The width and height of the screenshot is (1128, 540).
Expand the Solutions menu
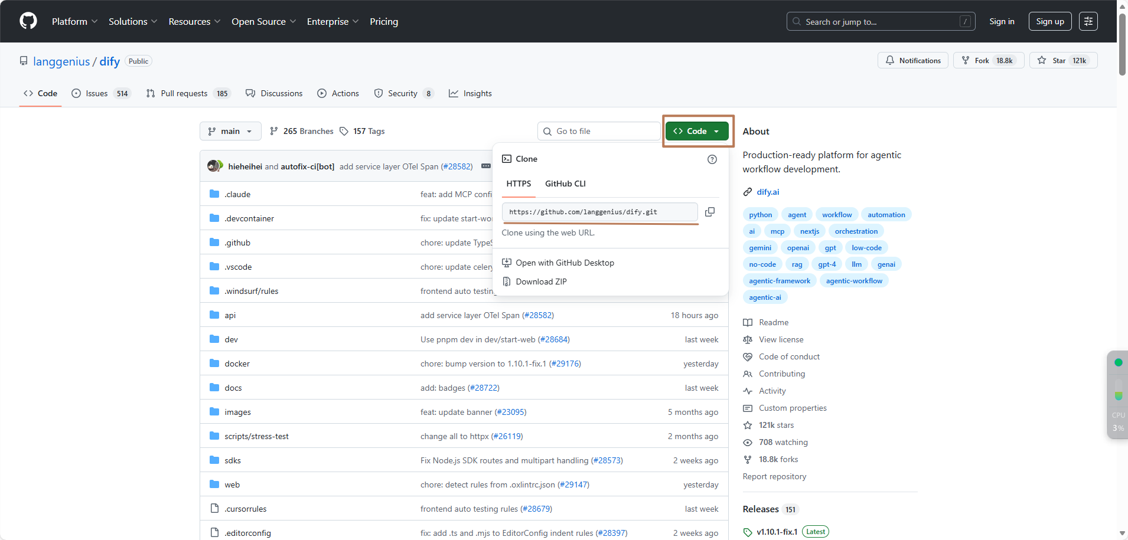point(133,21)
